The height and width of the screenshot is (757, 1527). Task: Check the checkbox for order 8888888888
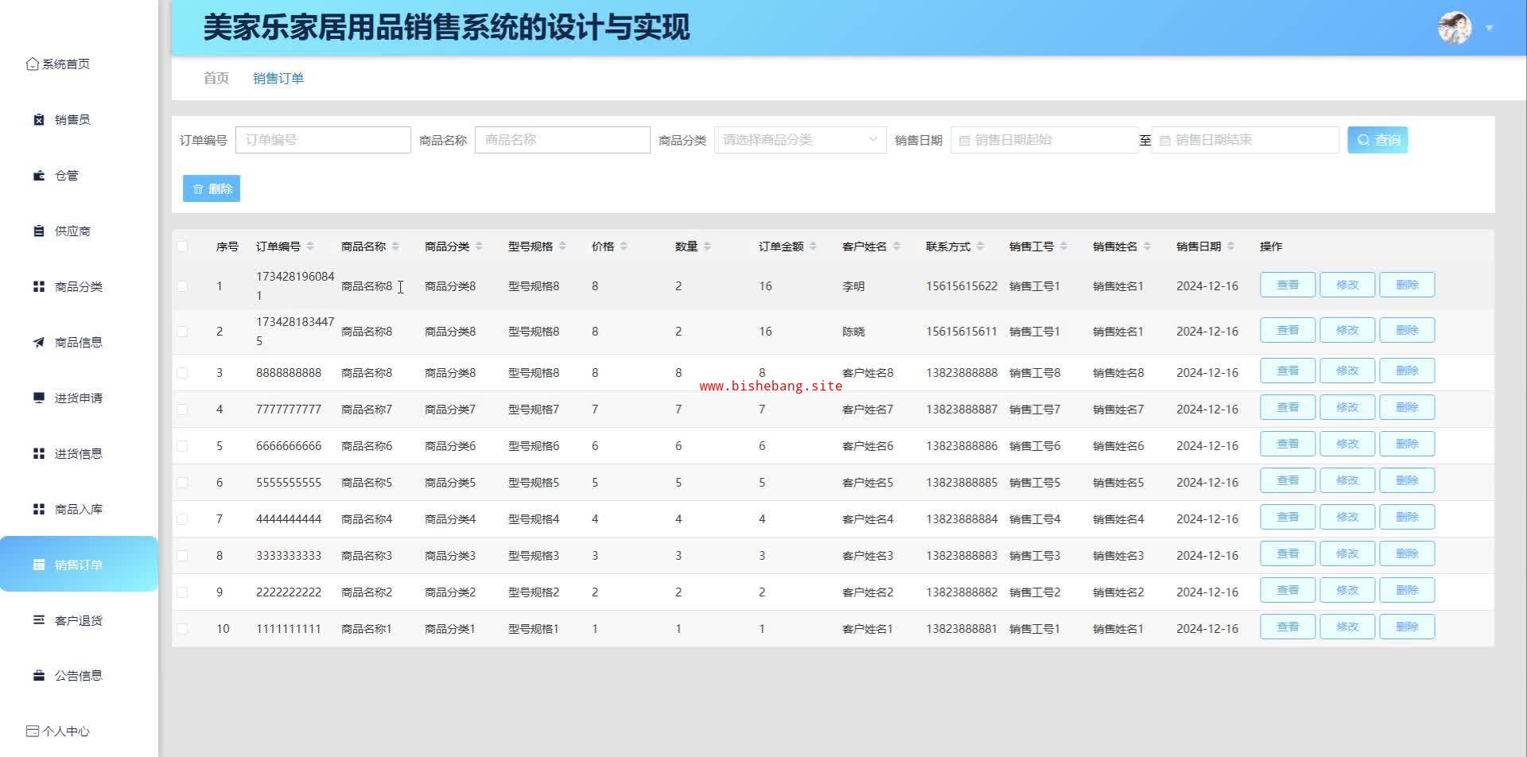182,373
